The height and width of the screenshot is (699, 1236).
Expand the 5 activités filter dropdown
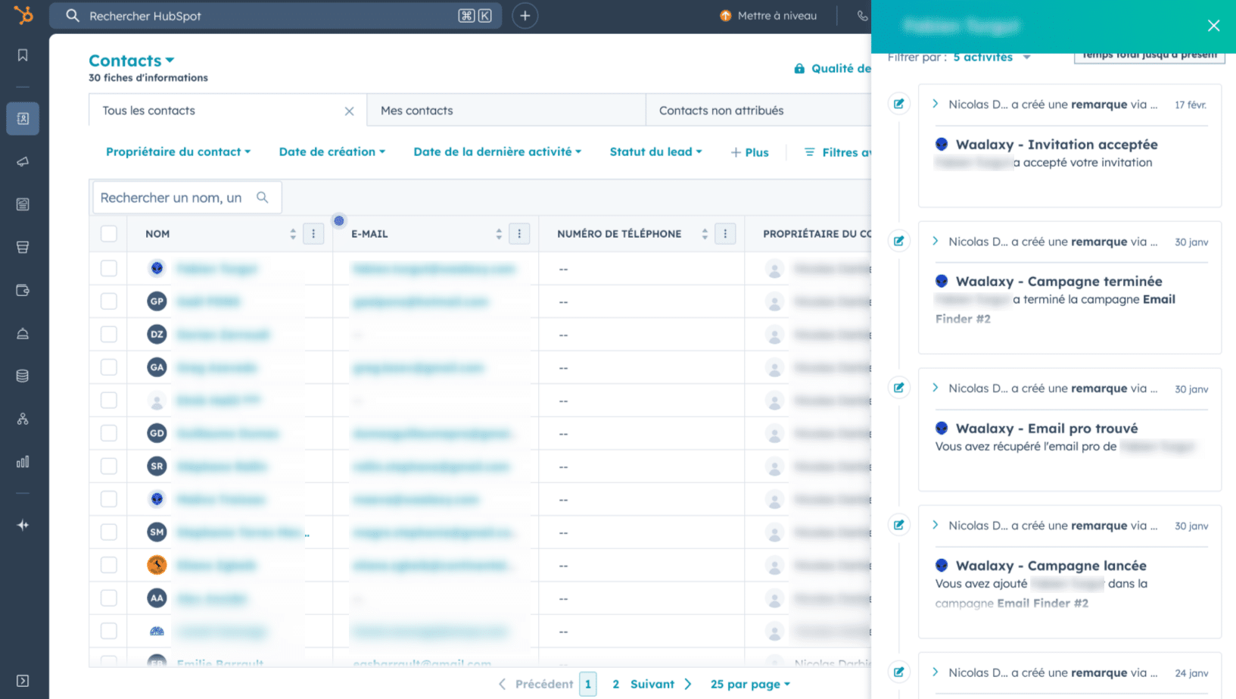click(x=983, y=56)
